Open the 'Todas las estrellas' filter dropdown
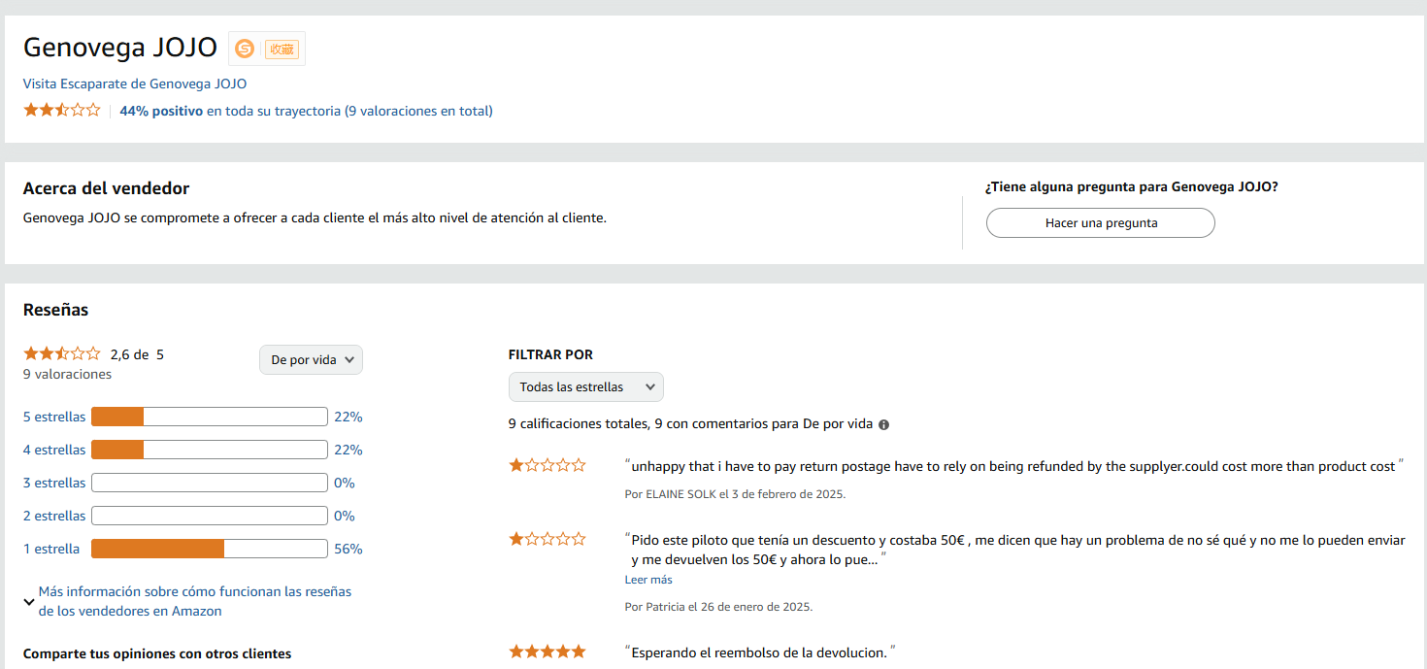The height and width of the screenshot is (669, 1427). coord(585,387)
